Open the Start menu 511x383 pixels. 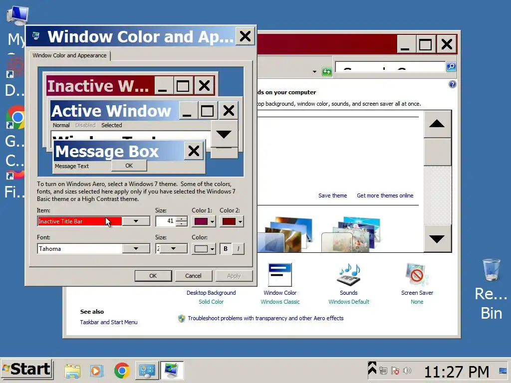pyautogui.click(x=27, y=370)
